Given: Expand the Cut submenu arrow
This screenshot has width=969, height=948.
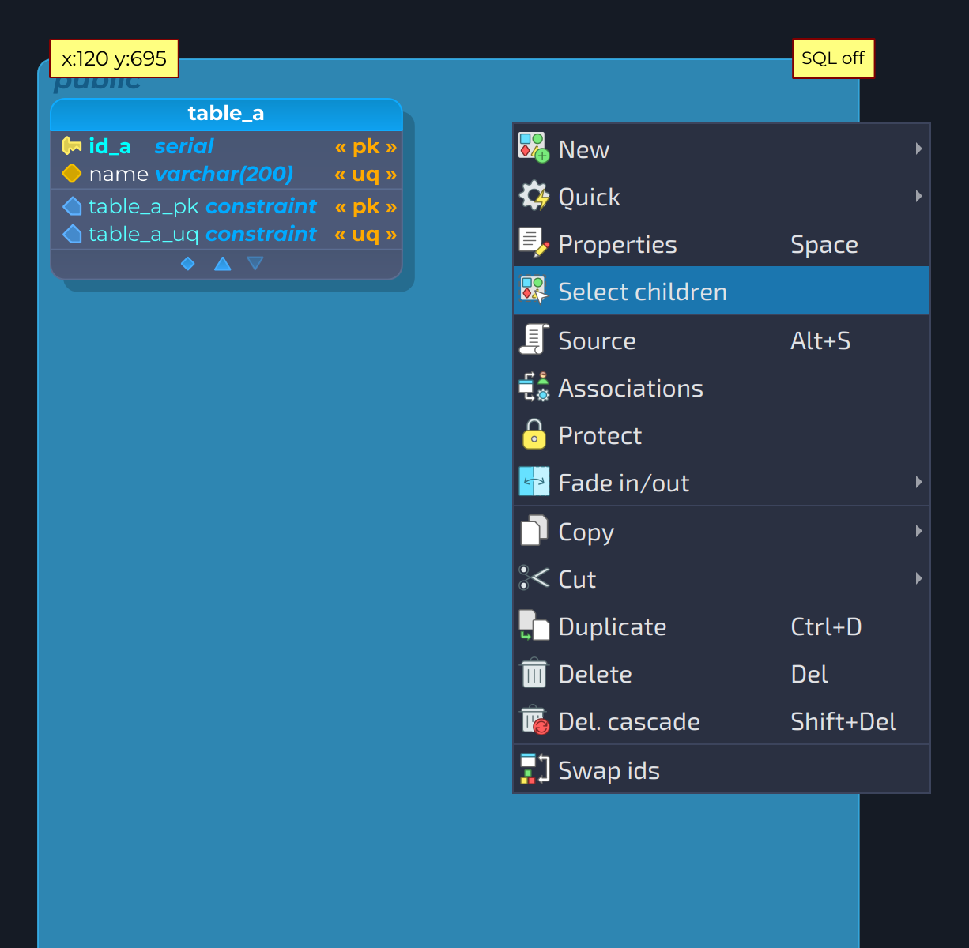Looking at the screenshot, I should (918, 578).
